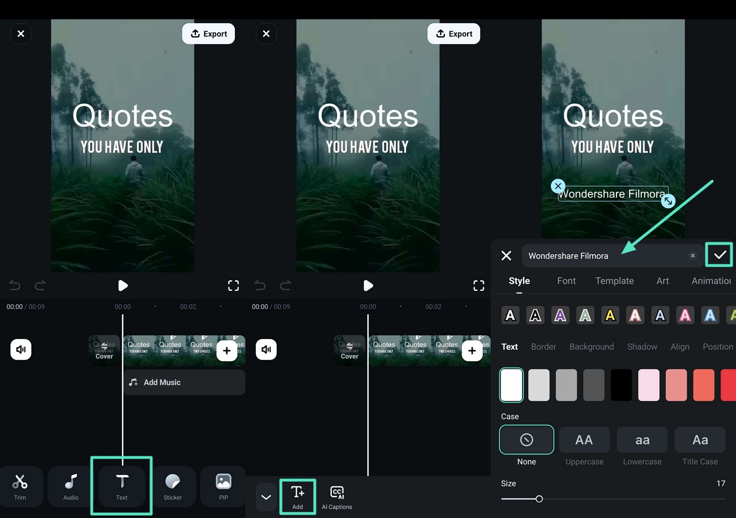Open the Text tool in the bottom toolbar
The width and height of the screenshot is (736, 518).
click(122, 486)
